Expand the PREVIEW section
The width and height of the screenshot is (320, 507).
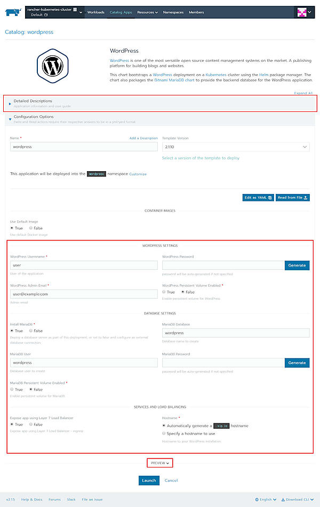160,463
